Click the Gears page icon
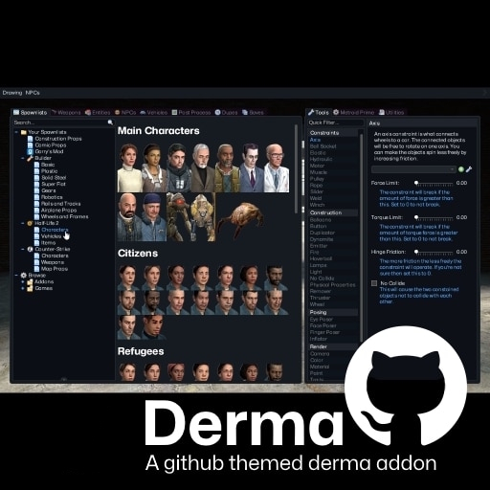The width and height of the screenshot is (490, 490). [x=37, y=190]
